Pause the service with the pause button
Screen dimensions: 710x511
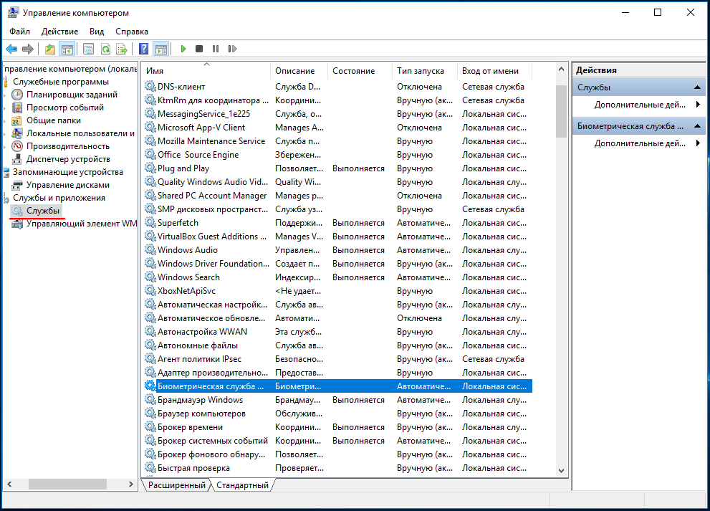(x=216, y=49)
